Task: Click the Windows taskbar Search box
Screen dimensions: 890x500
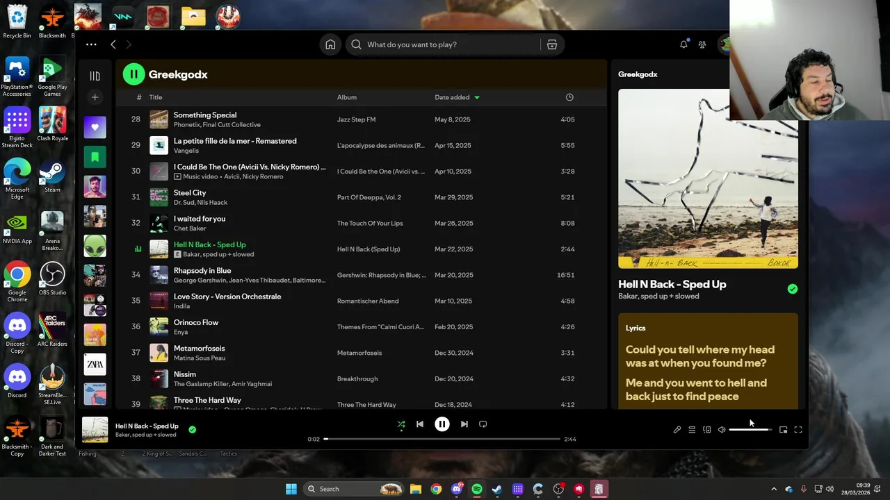Action: click(355, 489)
